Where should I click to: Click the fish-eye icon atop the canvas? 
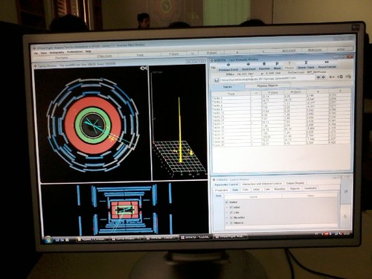pyautogui.click(x=144, y=68)
